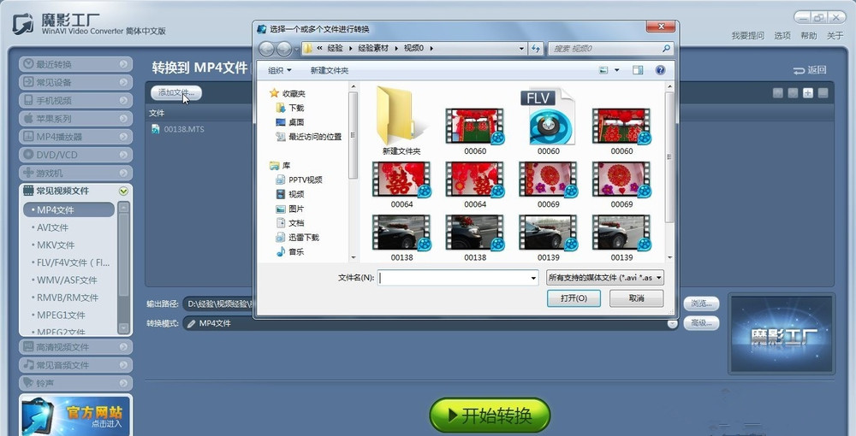Viewport: 856px width, 436px height.
Task: Open 下载 in favorites sidebar
Action: tap(296, 108)
